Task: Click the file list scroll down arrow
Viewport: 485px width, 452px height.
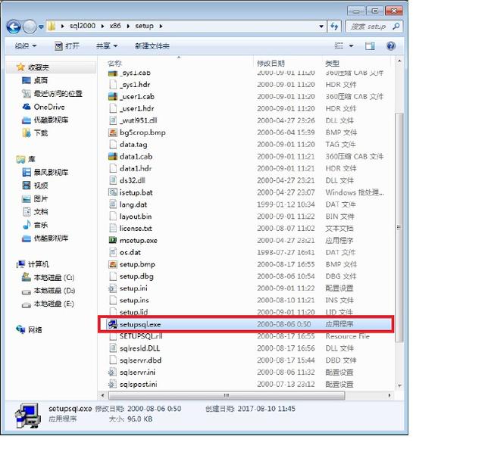Action: click(x=399, y=385)
